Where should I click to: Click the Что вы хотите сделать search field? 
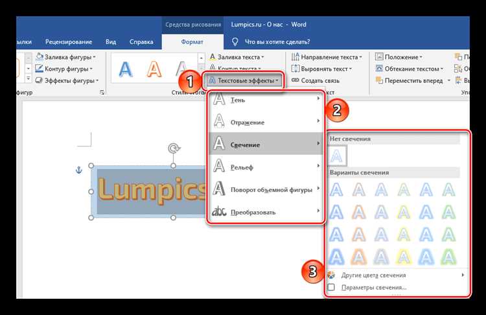(277, 42)
